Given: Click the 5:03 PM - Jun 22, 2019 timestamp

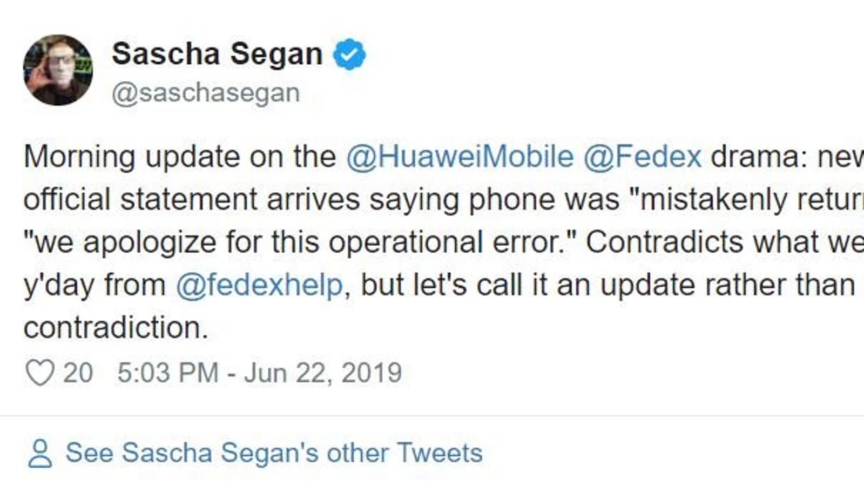Looking at the screenshot, I should 259,373.
